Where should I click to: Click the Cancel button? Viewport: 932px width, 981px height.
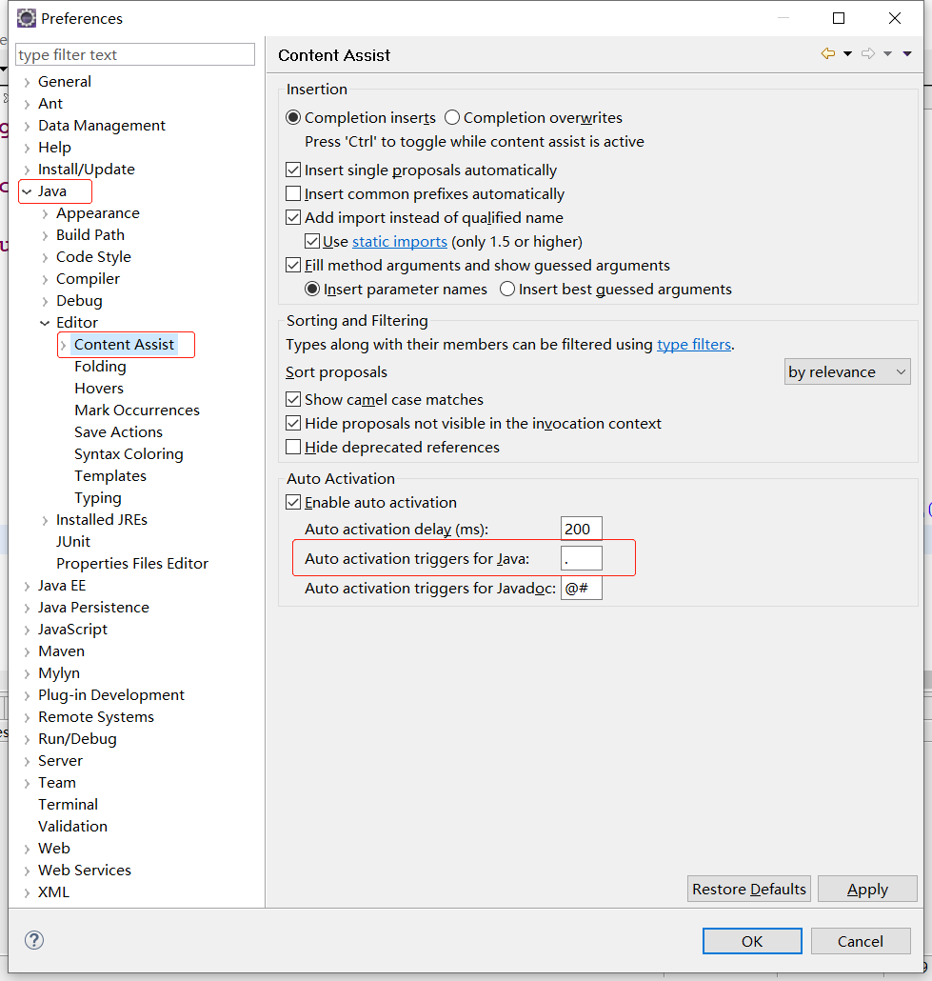[x=861, y=941]
